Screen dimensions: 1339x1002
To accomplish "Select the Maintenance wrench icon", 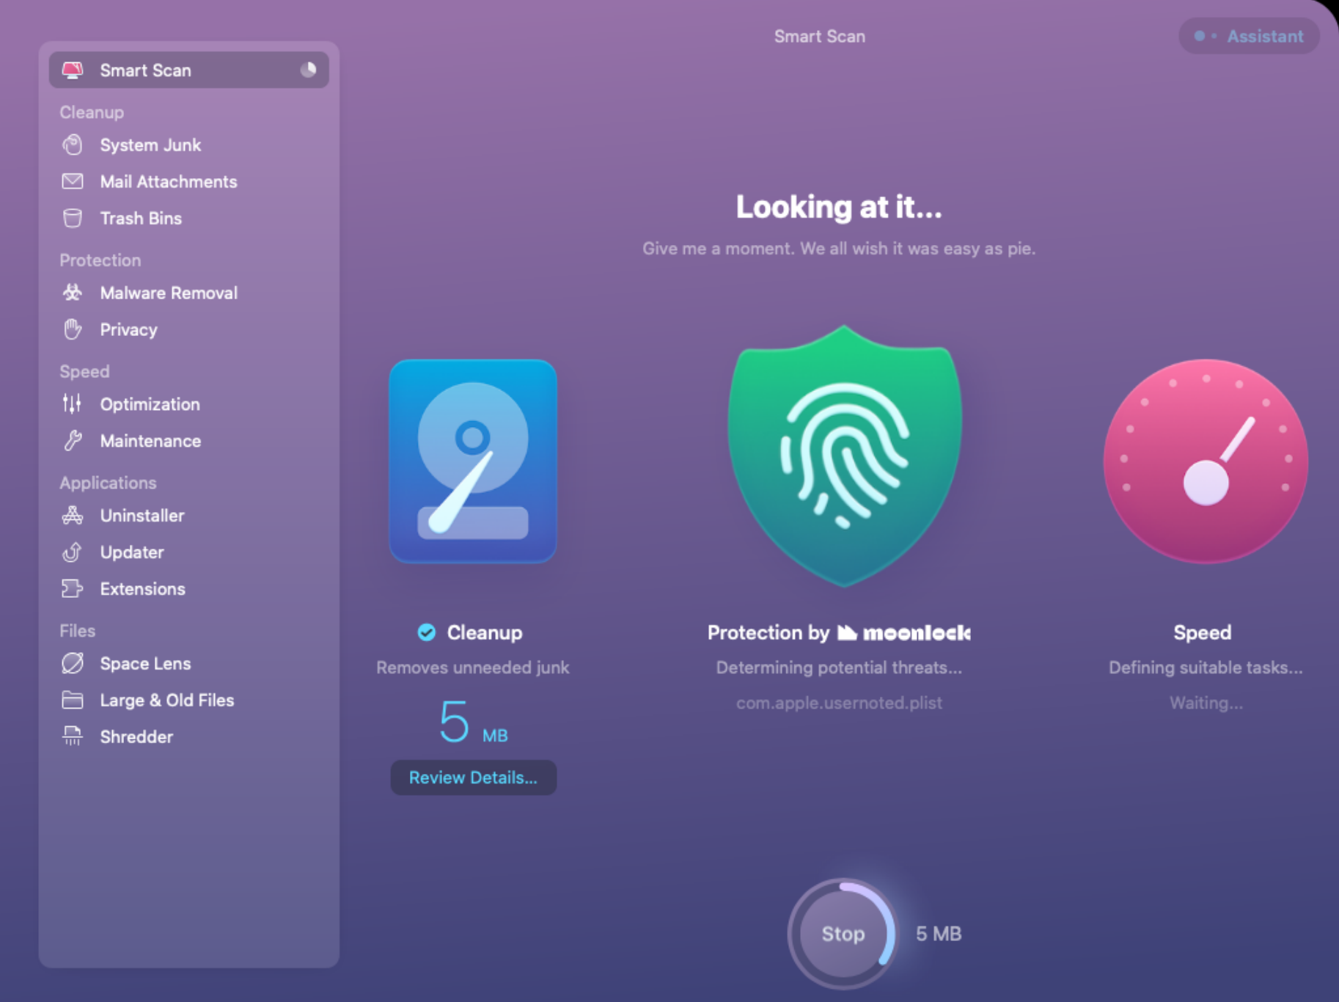I will [x=73, y=441].
